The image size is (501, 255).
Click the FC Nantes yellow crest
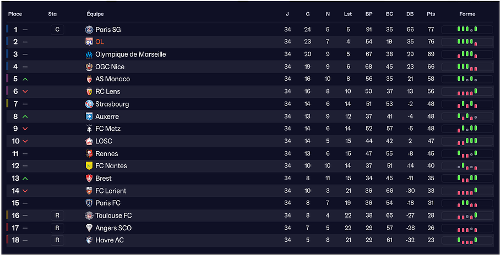click(89, 166)
